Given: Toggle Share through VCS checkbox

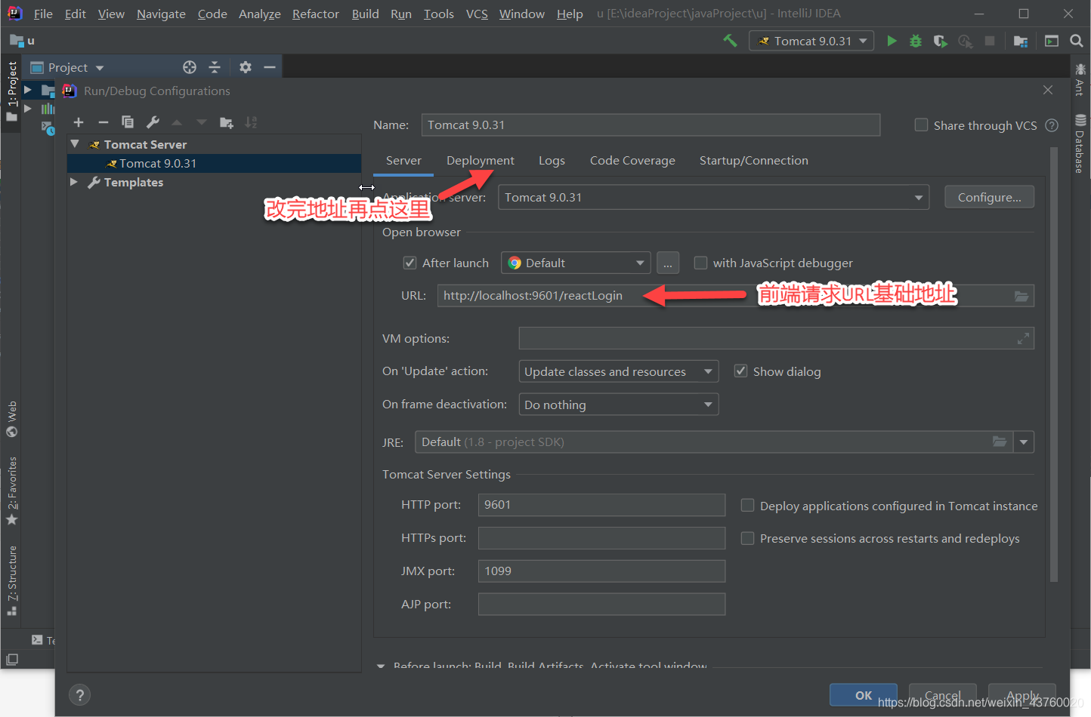Looking at the screenshot, I should tap(921, 125).
